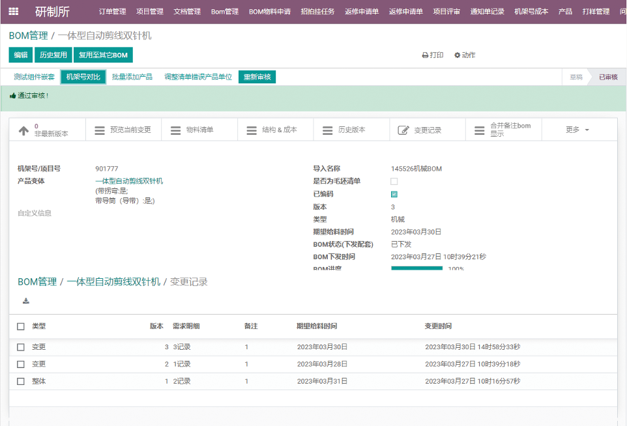
Task: Click the gear icon for actions
Action: [457, 55]
